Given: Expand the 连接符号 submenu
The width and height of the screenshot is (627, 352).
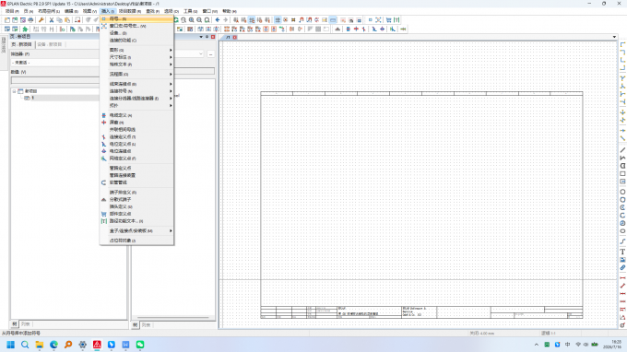Looking at the screenshot, I should 136,91.
